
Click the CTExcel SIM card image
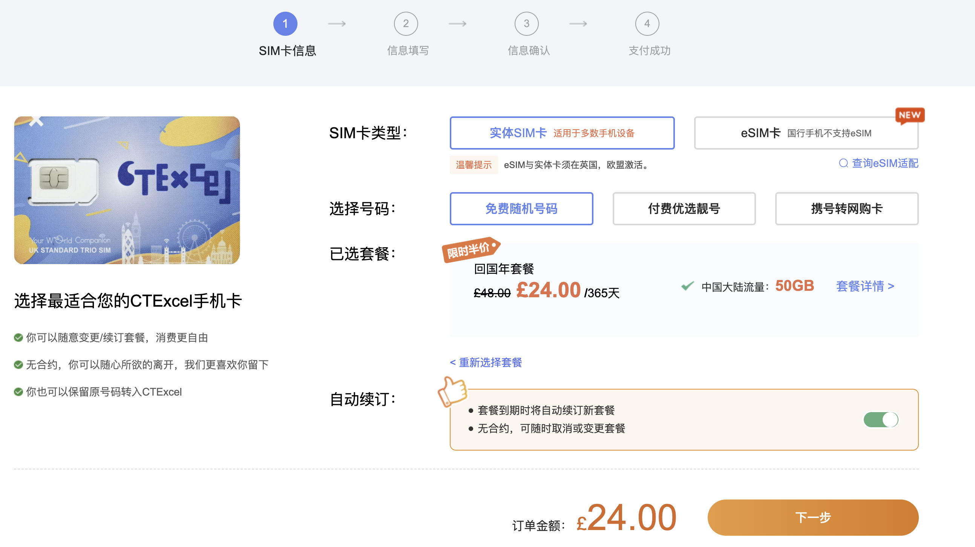[127, 190]
